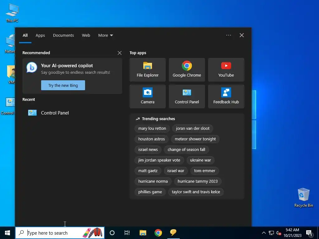Show hidden system tray icons
The height and width of the screenshot is (239, 319).
click(x=264, y=233)
